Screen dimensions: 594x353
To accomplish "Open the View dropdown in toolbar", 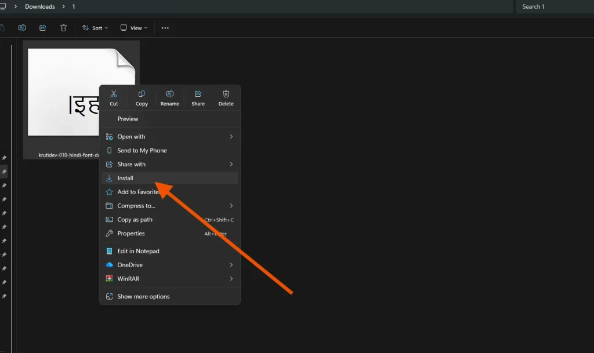I will pos(134,28).
